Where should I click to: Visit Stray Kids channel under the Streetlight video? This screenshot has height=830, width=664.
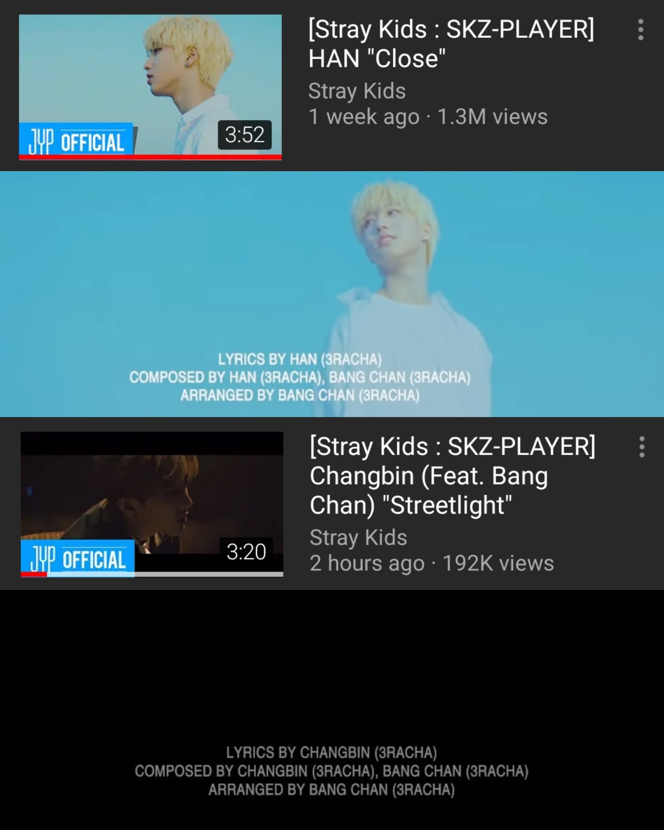tap(358, 537)
